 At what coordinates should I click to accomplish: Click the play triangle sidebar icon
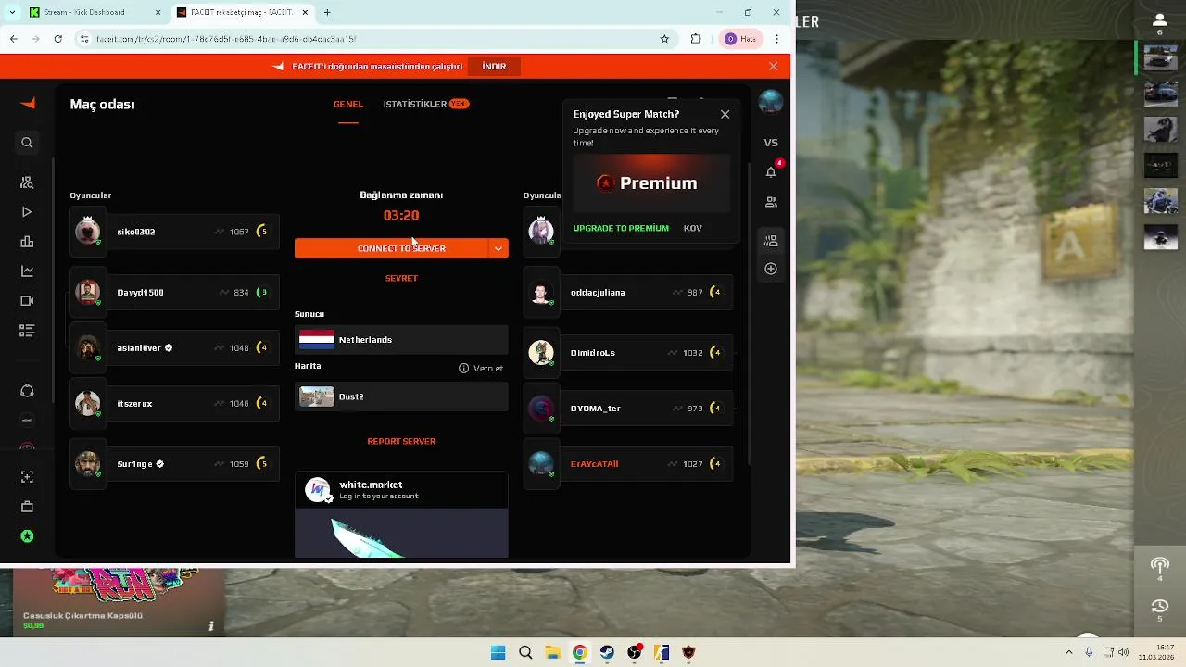(27, 212)
